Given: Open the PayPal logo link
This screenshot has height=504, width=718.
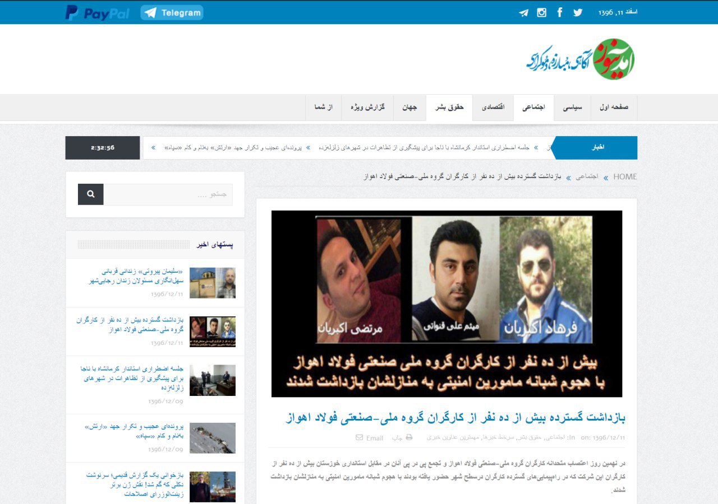Looking at the screenshot, I should point(97,12).
